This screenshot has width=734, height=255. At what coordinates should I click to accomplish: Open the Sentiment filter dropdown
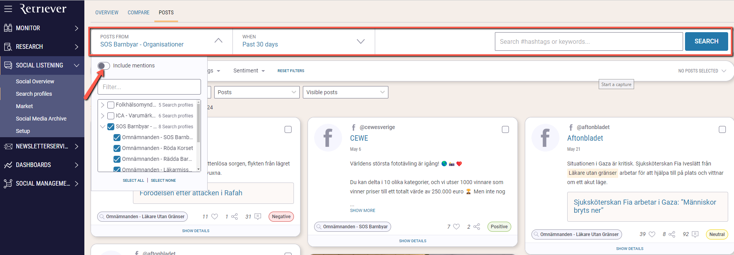pos(249,71)
